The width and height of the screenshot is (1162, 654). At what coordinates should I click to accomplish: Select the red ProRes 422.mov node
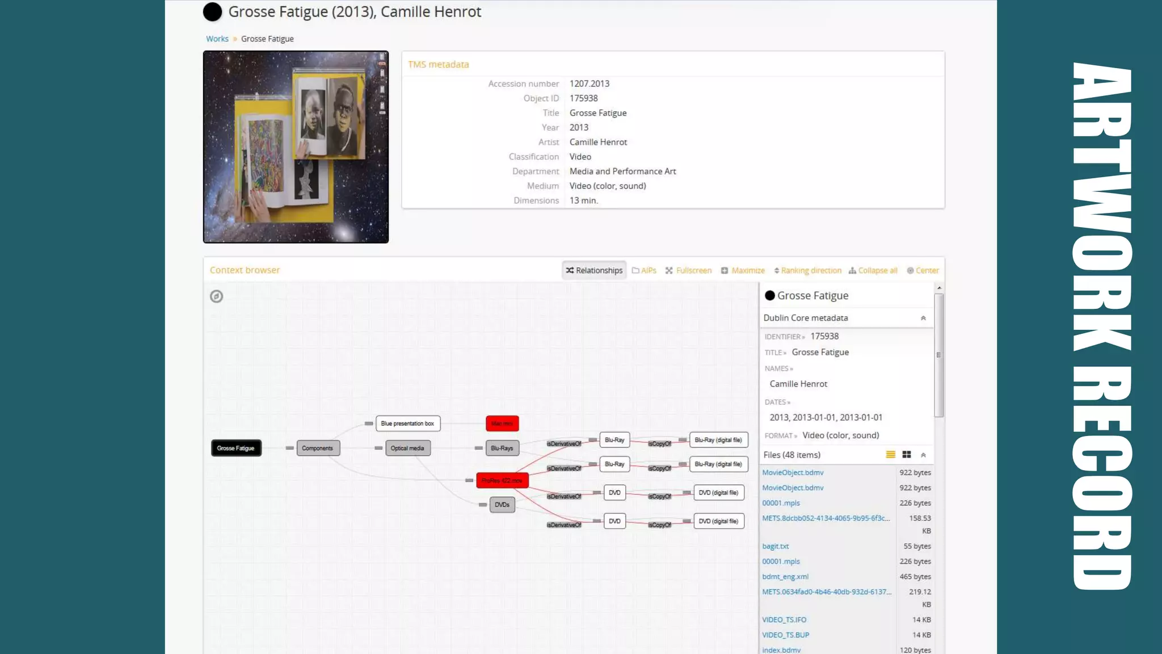tap(502, 481)
